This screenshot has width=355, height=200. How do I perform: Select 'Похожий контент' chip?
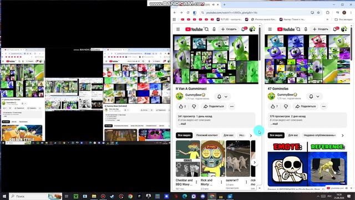click(207, 136)
